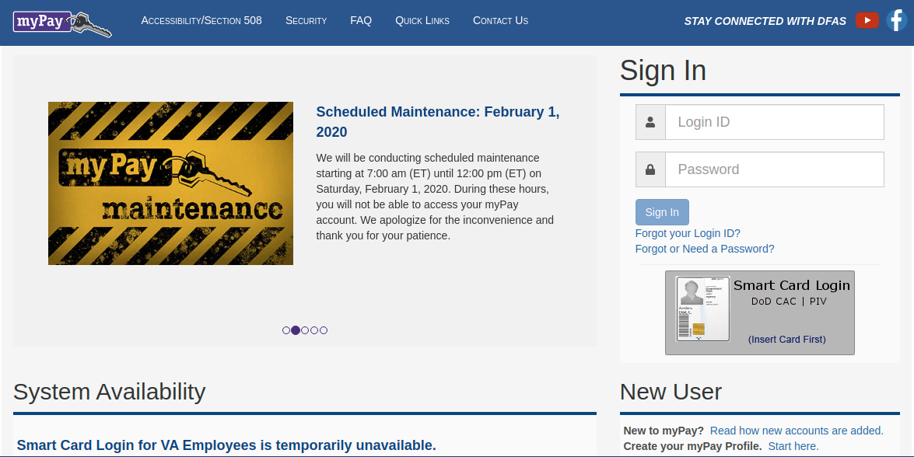Screen dimensions: 914x457
Task: Open the FAQ page
Action: tap(361, 20)
